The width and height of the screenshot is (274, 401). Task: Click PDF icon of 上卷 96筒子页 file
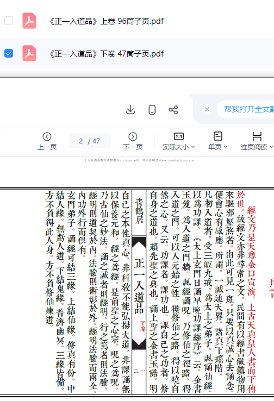coord(29,21)
